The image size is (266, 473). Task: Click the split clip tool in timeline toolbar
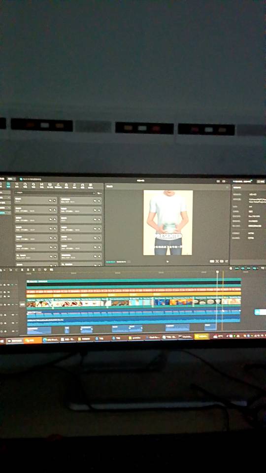click(22, 270)
